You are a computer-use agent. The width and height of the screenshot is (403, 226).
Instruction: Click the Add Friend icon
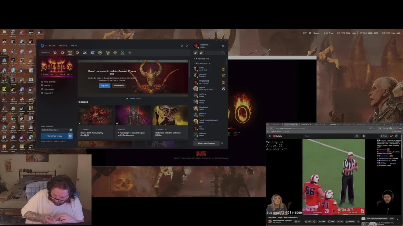196,53
